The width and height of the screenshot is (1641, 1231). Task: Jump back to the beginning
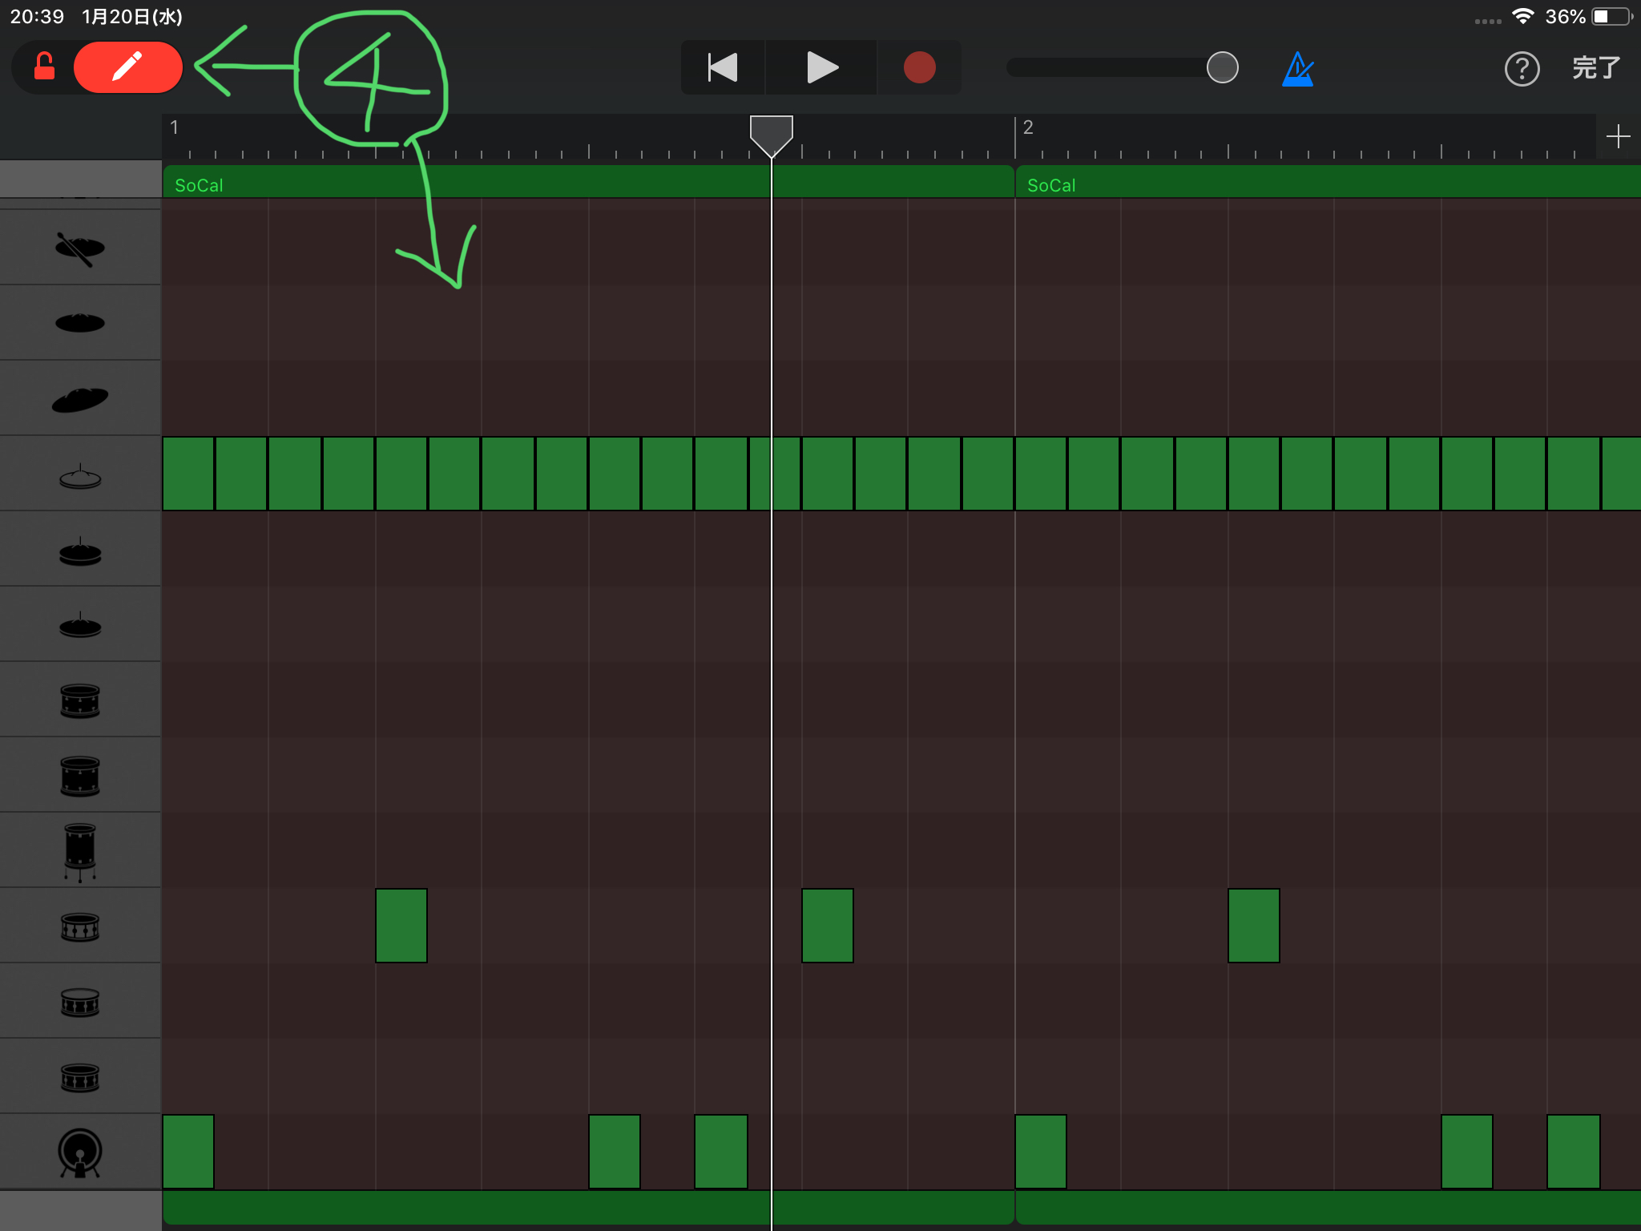pos(723,67)
